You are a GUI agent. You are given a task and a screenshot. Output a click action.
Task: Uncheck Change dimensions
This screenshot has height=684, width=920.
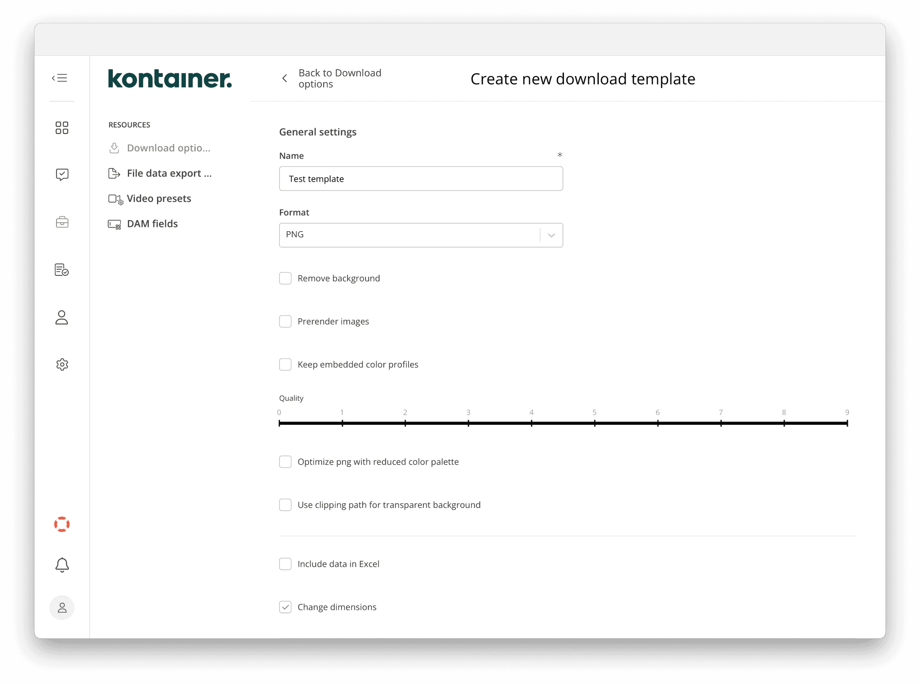[x=286, y=607]
